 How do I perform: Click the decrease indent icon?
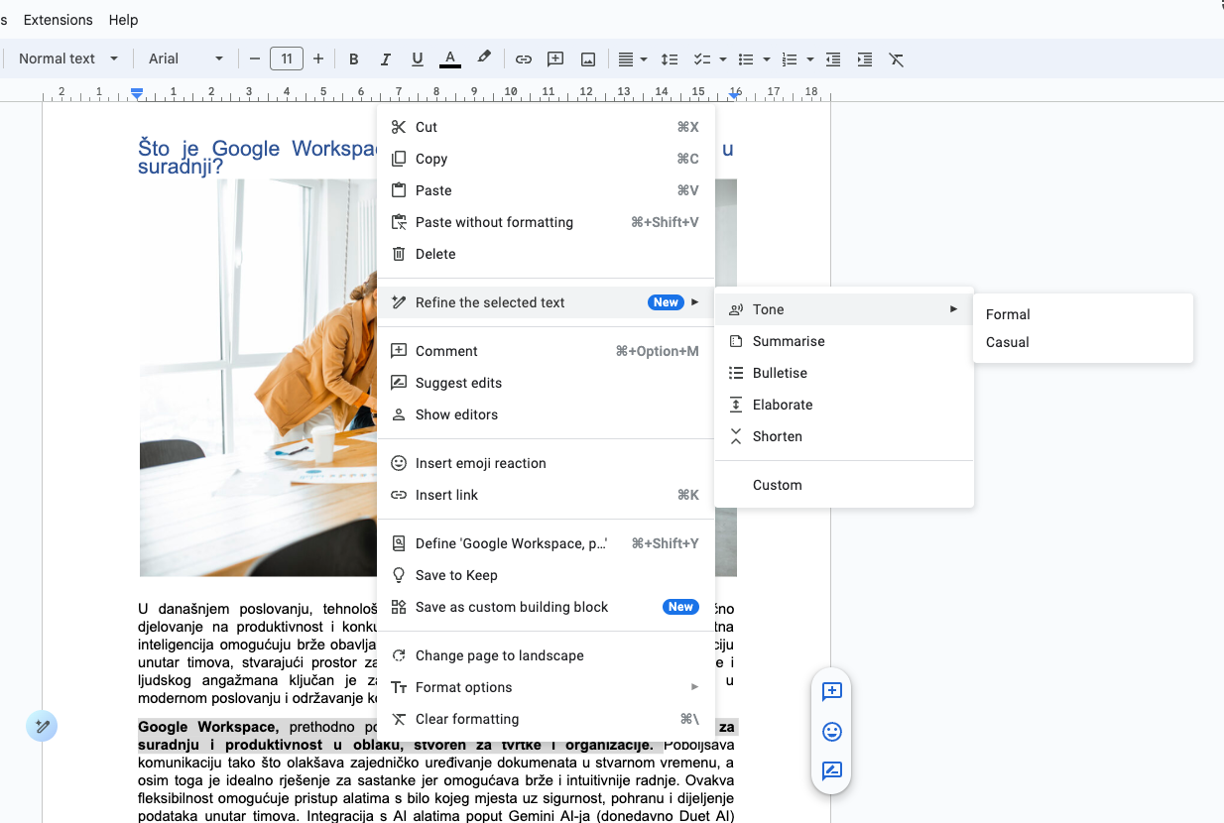click(x=833, y=59)
